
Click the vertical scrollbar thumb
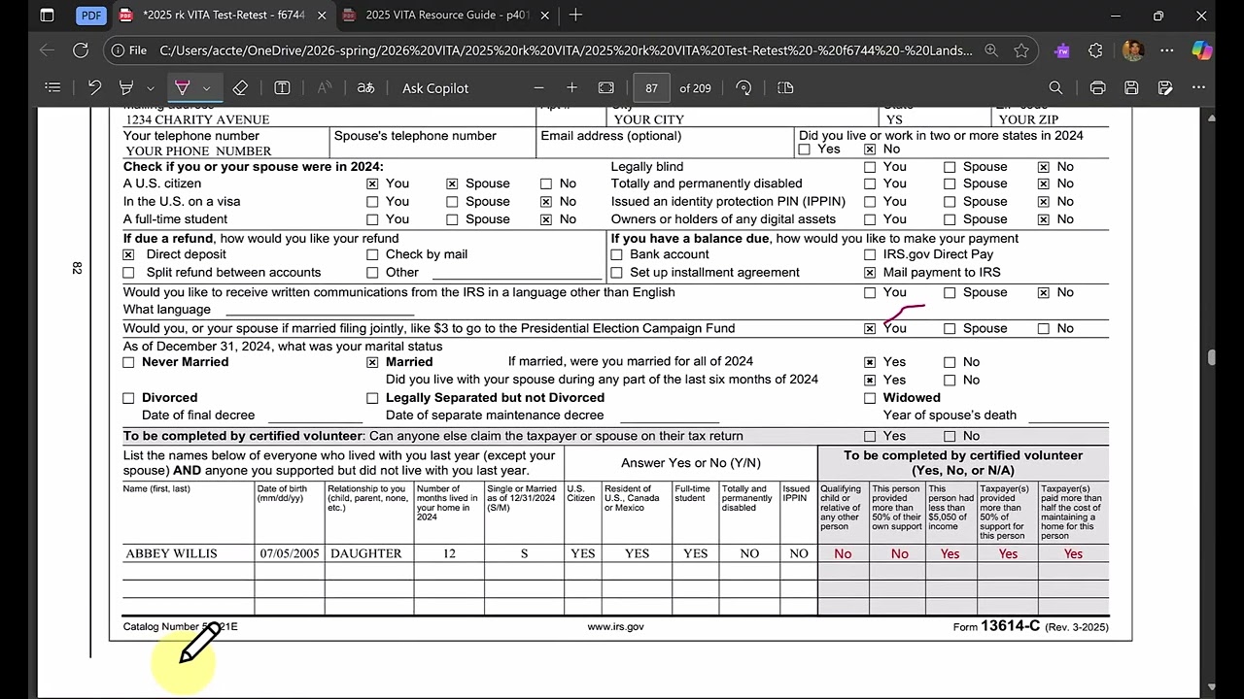(x=1211, y=358)
